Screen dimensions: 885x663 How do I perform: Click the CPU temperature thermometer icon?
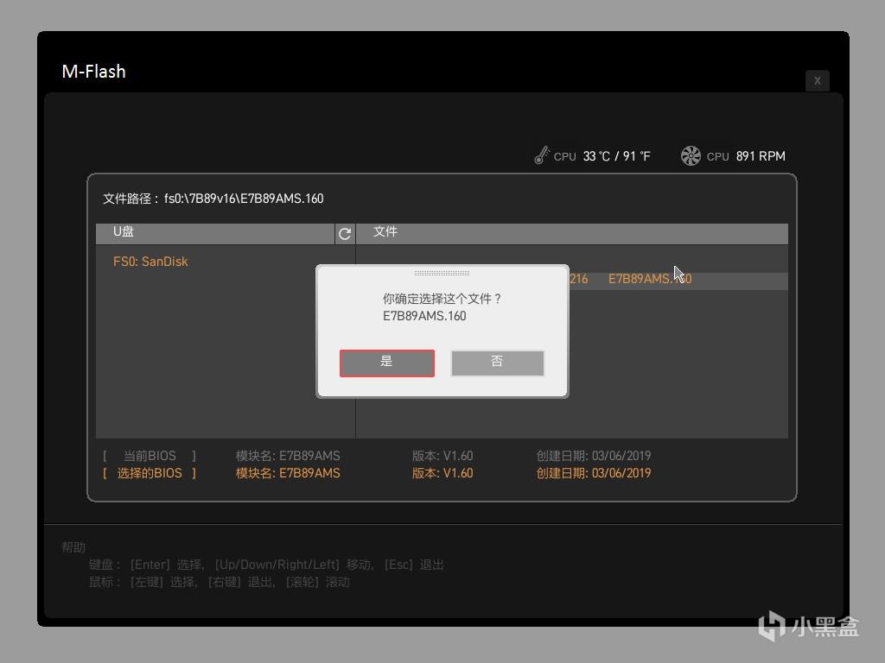pos(542,155)
